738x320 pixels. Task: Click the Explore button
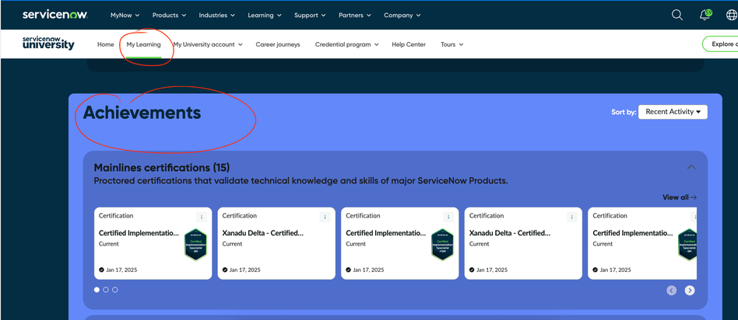(720, 43)
